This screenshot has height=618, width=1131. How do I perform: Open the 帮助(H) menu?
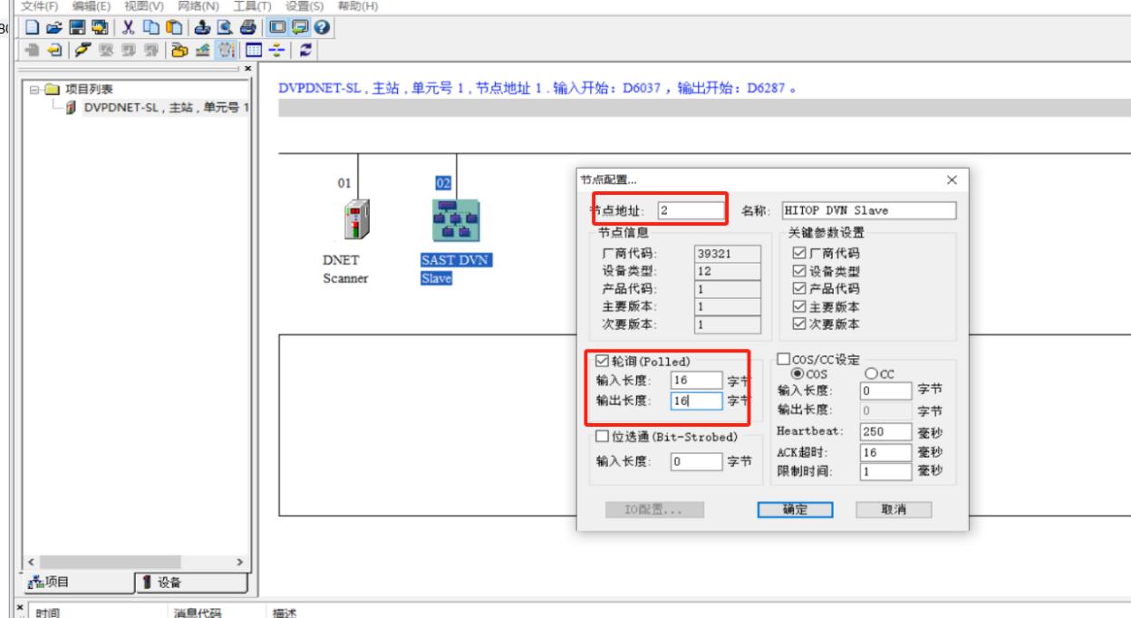356,6
